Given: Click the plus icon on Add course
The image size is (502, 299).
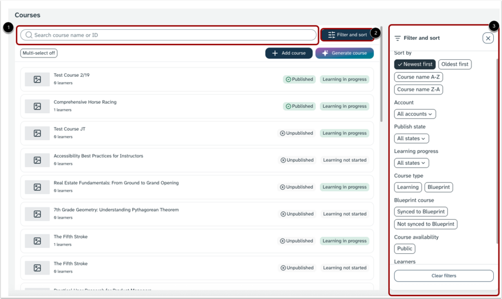Looking at the screenshot, I should [x=275, y=53].
